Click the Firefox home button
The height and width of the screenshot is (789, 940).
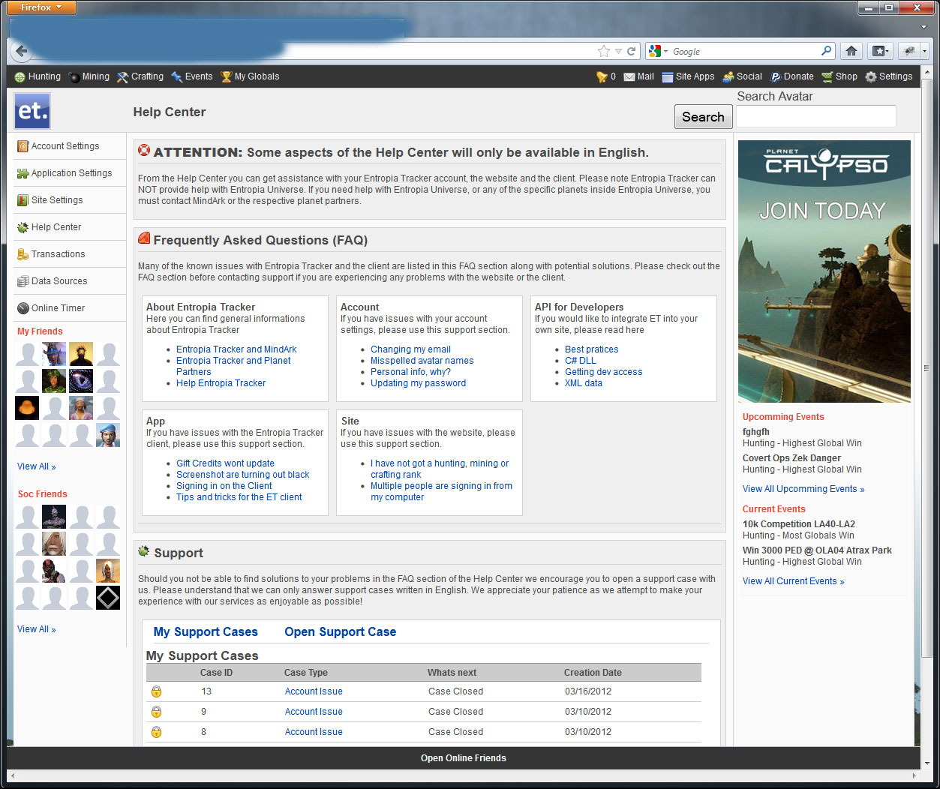[851, 51]
